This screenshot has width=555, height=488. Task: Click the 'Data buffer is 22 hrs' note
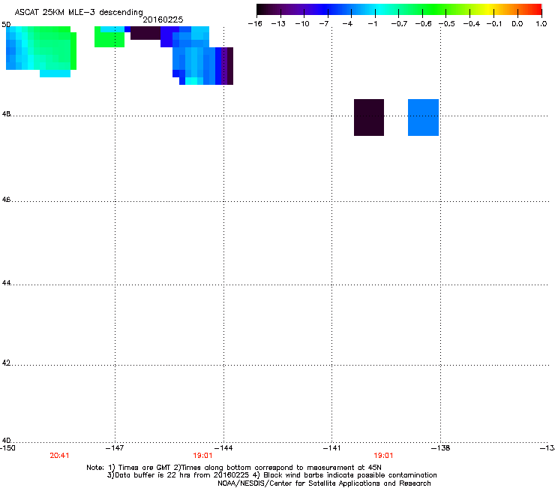(271, 475)
